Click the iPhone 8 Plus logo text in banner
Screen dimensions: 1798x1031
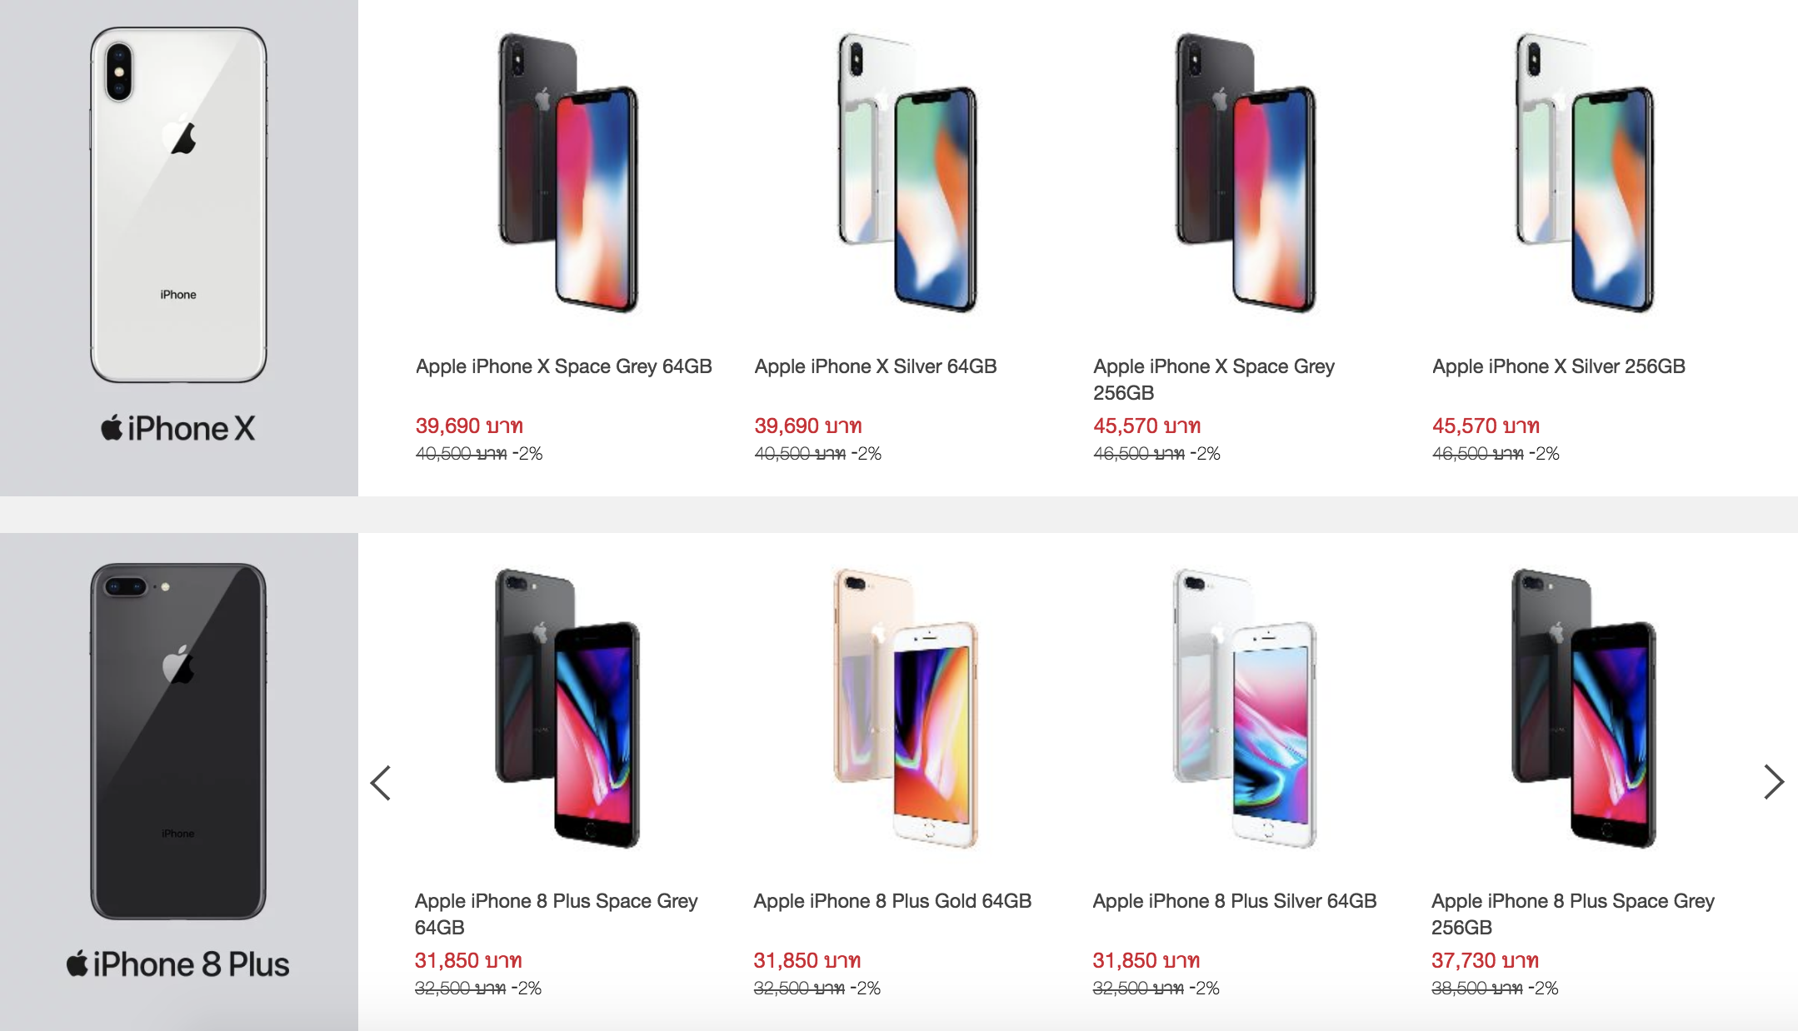click(178, 964)
